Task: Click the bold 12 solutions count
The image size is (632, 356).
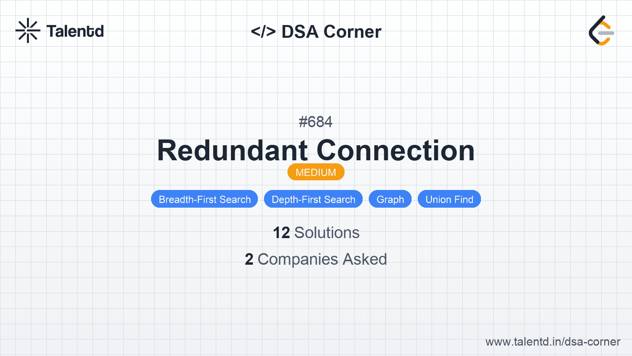Action: coord(281,233)
